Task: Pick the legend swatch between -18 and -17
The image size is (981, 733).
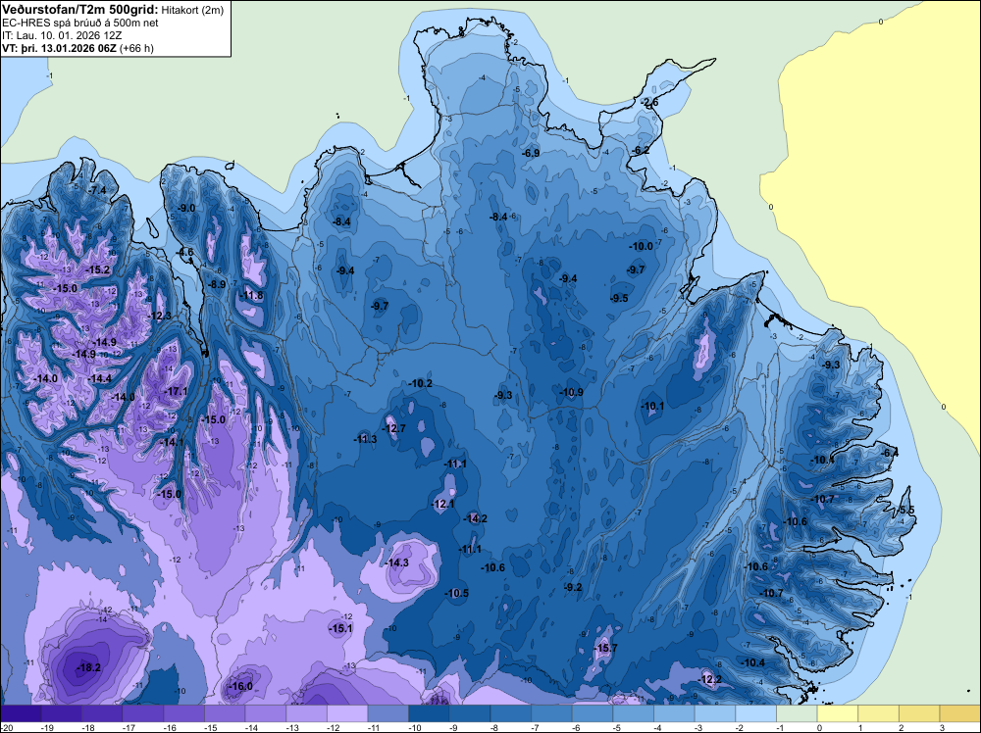Action: 102,713
